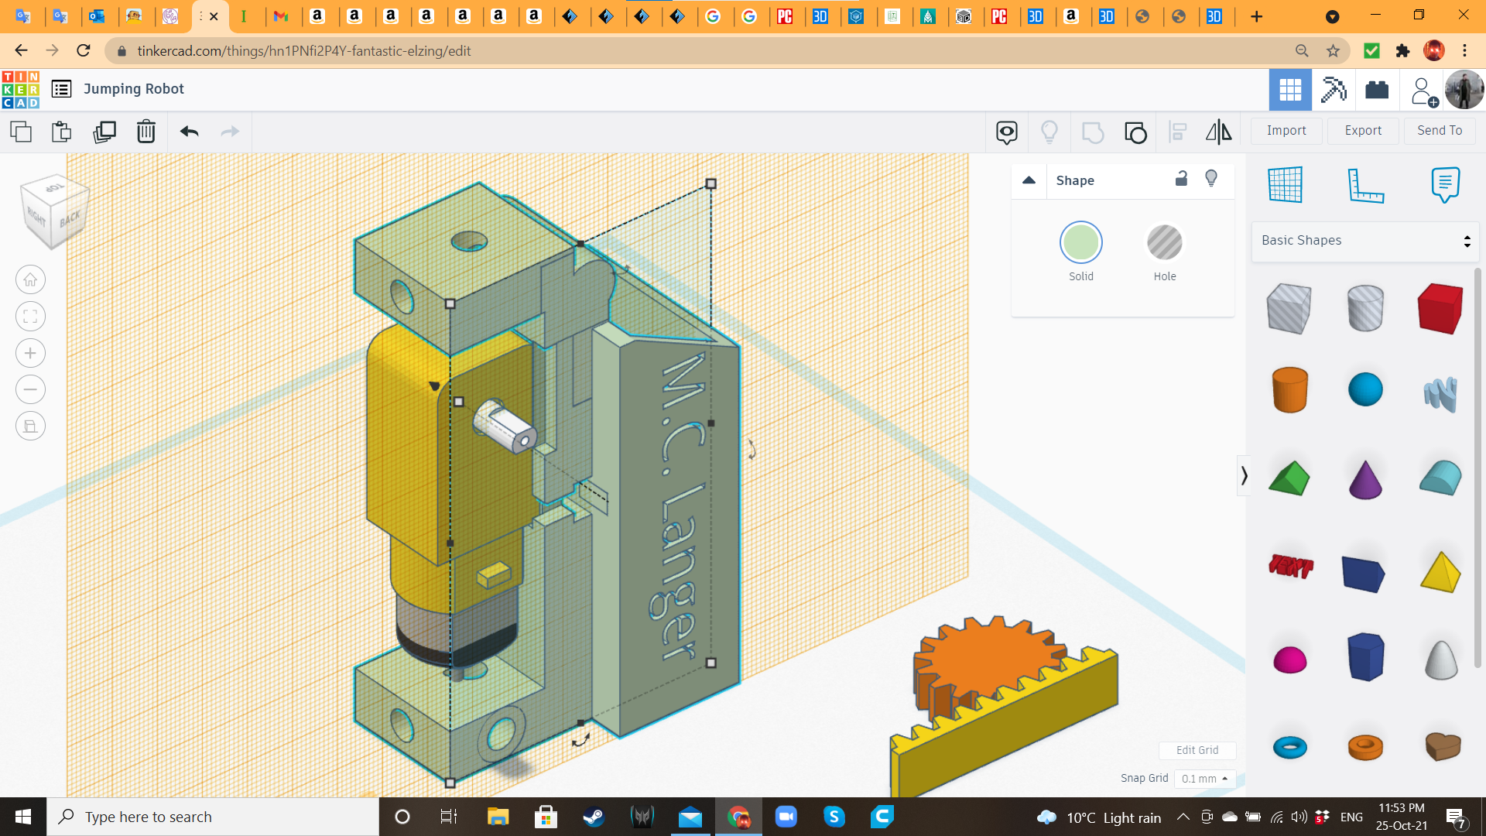Open the Workplane tool
Viewport: 1486px width, 836px height.
click(1286, 184)
